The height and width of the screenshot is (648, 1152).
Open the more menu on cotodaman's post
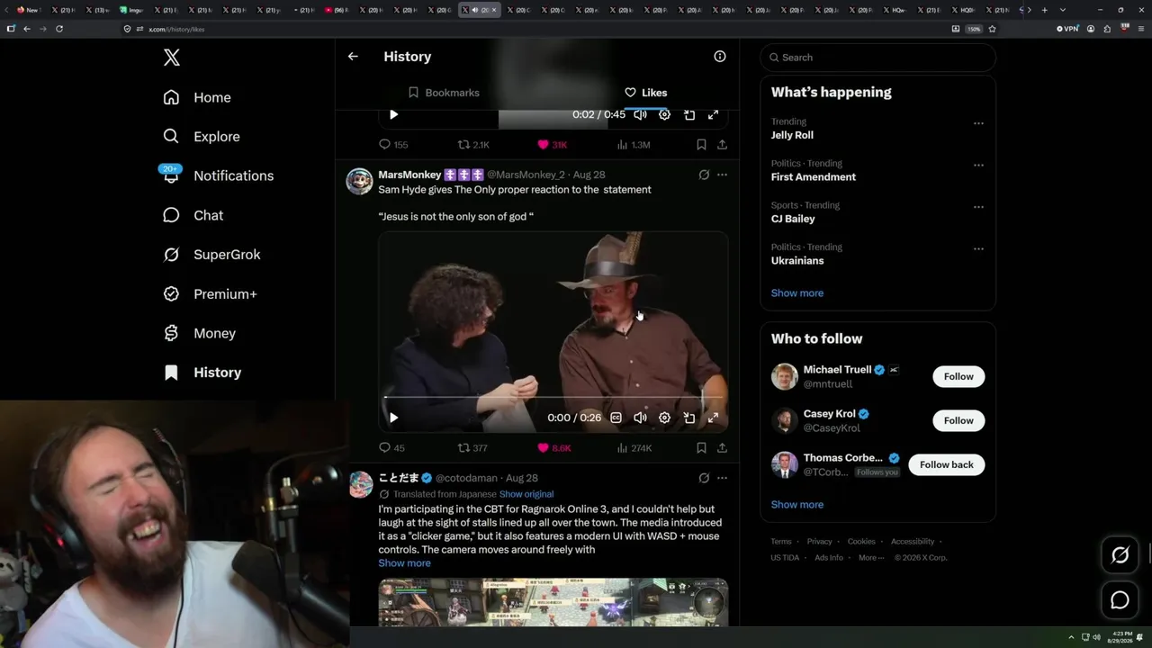[x=722, y=478]
